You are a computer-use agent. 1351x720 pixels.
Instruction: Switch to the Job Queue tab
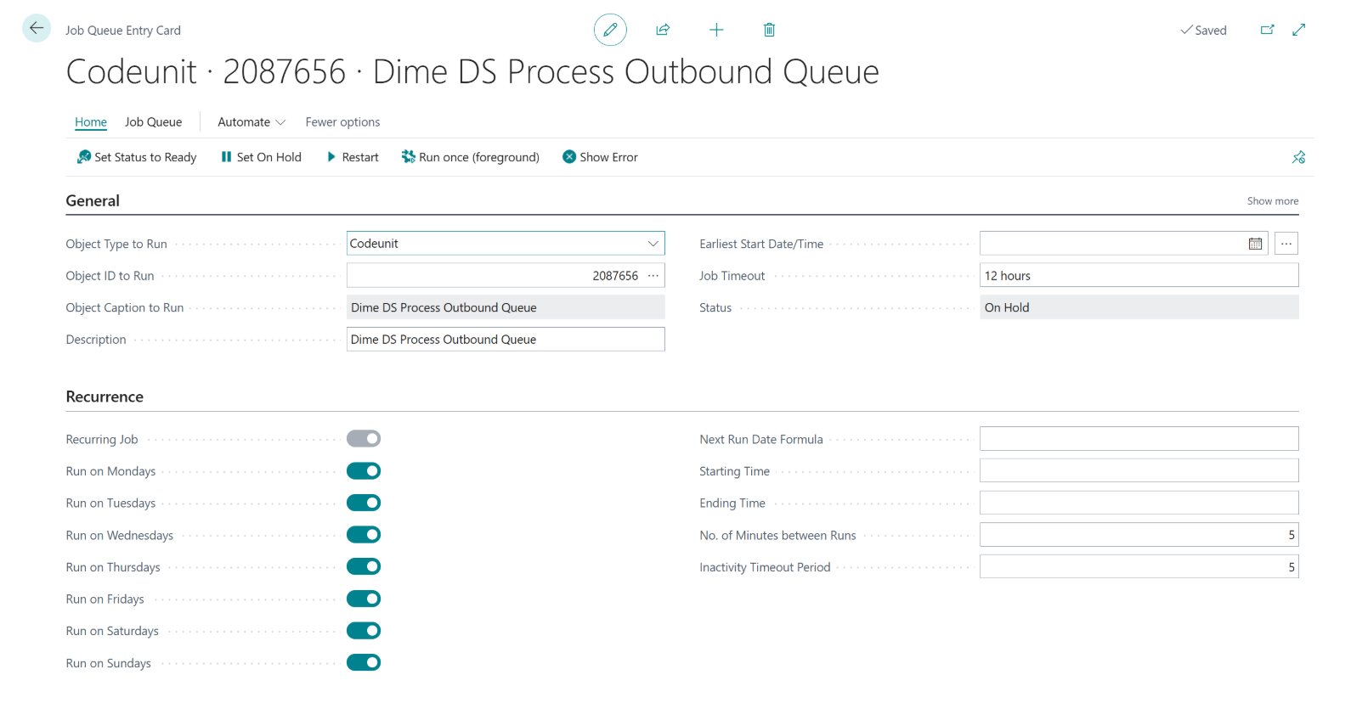(153, 122)
